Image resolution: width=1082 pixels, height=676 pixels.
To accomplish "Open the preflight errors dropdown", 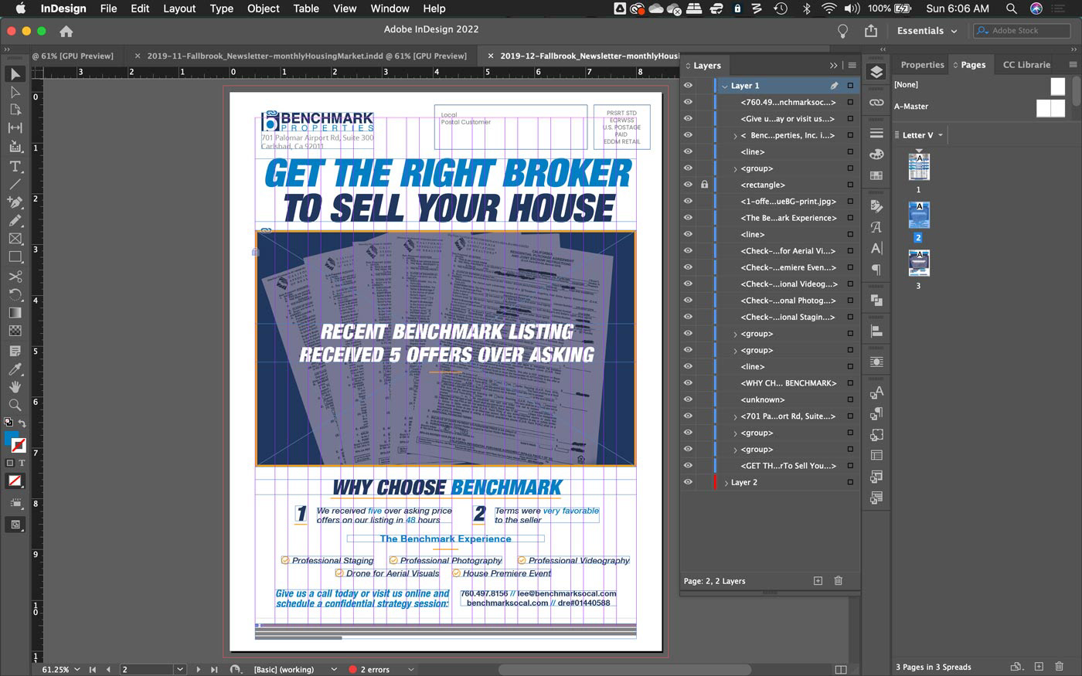I will (411, 669).
